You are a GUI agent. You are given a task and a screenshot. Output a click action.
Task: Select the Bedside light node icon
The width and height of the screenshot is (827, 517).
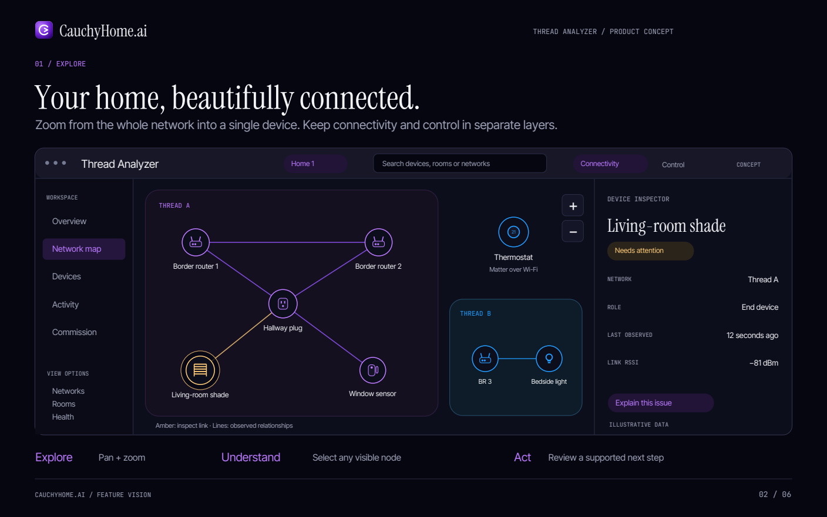(x=549, y=359)
